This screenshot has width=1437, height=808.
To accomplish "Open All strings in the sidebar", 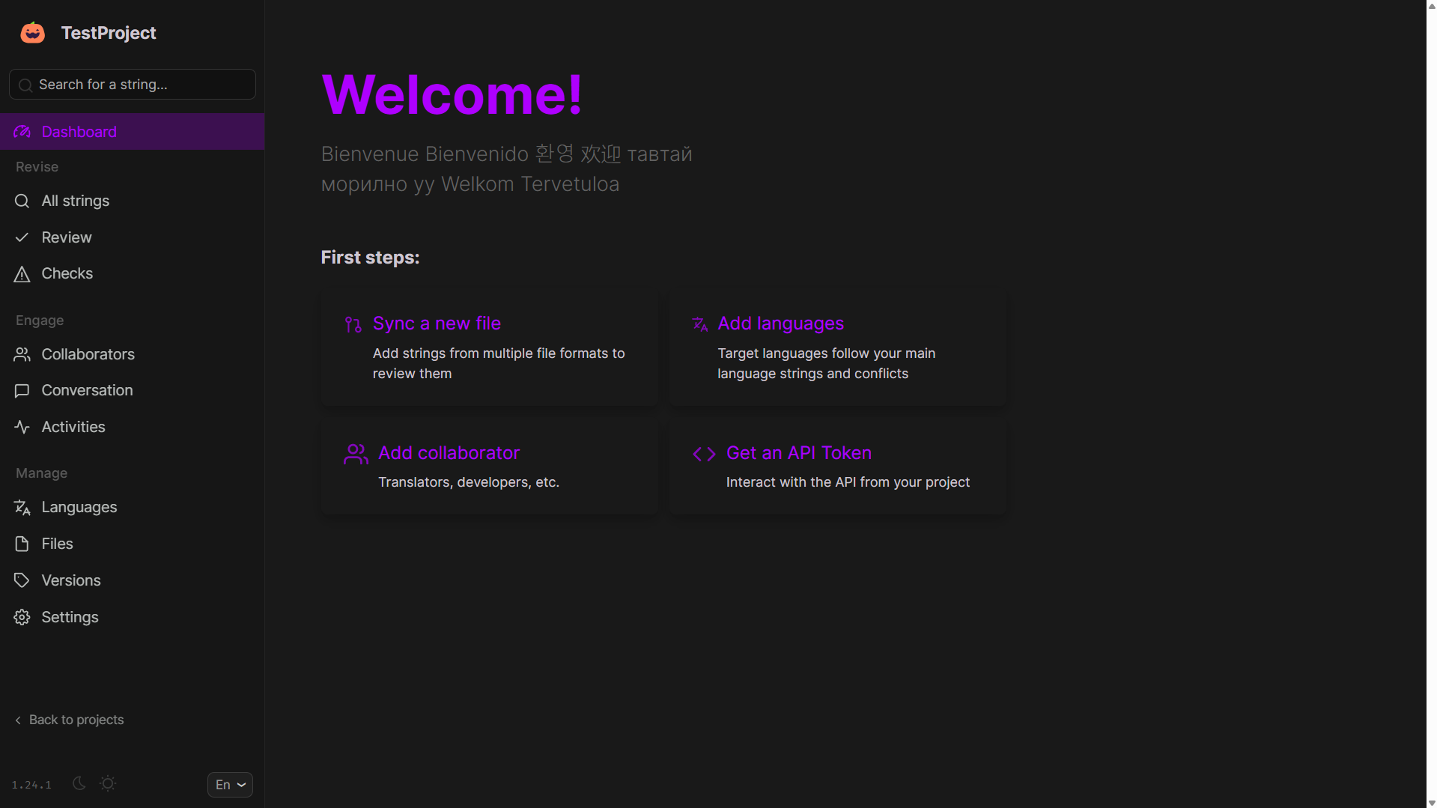I will click(75, 201).
